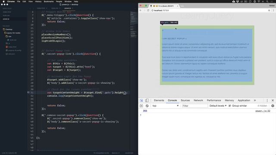
Task: Open the View menu in menu bar
Action: coord(31,1)
